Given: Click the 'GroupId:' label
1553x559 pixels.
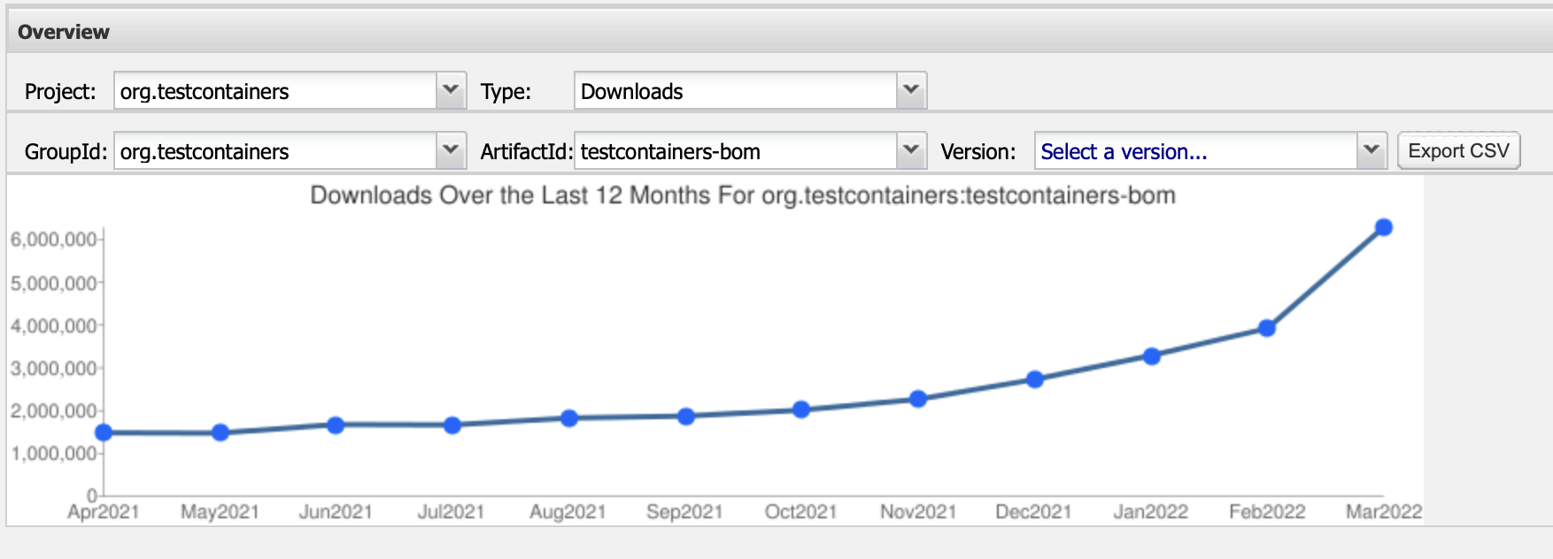Looking at the screenshot, I should (x=66, y=152).
